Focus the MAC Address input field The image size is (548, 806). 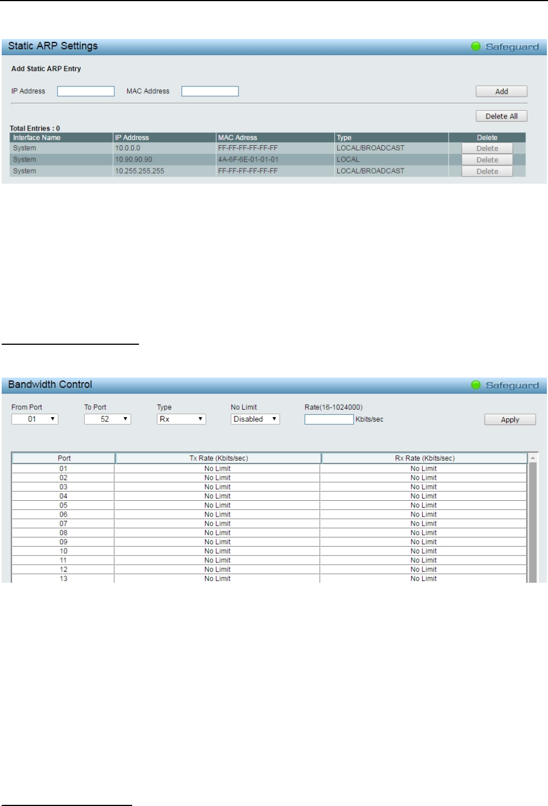coord(210,91)
